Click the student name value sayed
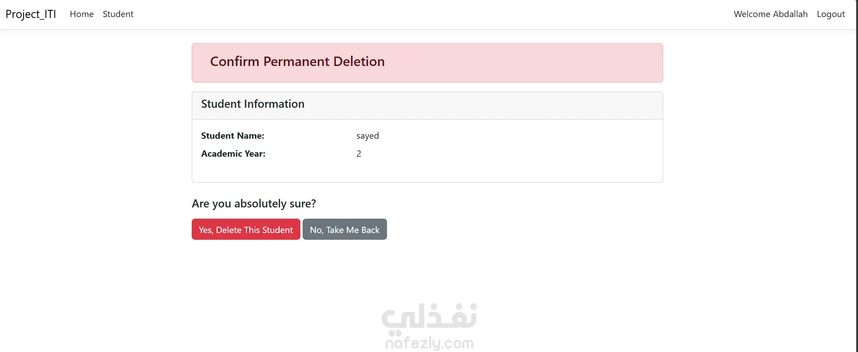This screenshot has width=858, height=352. tap(368, 136)
